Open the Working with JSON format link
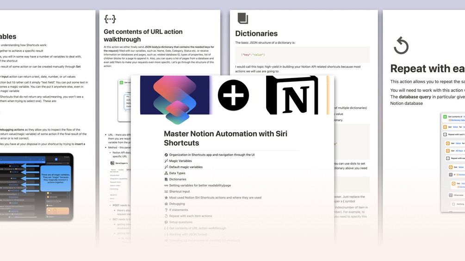Screen dimensions: 465x261 (188, 234)
